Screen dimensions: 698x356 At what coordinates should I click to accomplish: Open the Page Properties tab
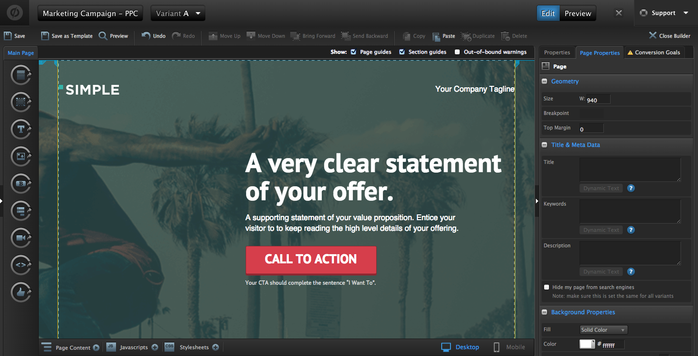pyautogui.click(x=599, y=52)
